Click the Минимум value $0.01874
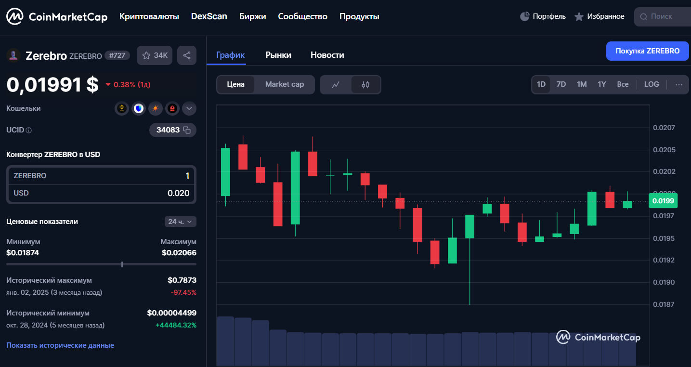The width and height of the screenshot is (691, 367). pyautogui.click(x=23, y=252)
